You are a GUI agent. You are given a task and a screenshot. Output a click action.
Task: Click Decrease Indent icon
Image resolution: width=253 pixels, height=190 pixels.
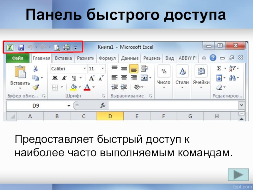(114, 87)
